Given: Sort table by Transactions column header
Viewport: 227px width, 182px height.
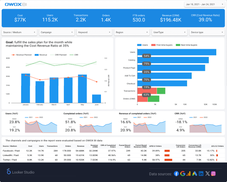Looking at the screenshot, I should (x=52, y=146).
